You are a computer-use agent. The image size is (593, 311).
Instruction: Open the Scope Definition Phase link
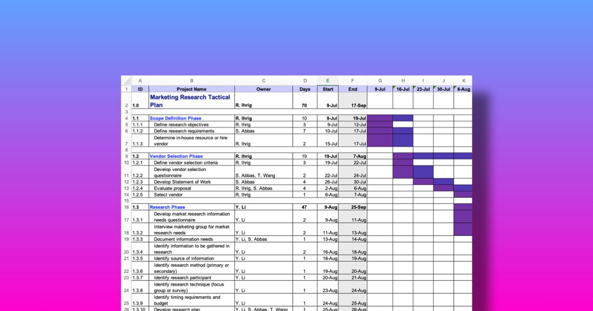click(175, 118)
